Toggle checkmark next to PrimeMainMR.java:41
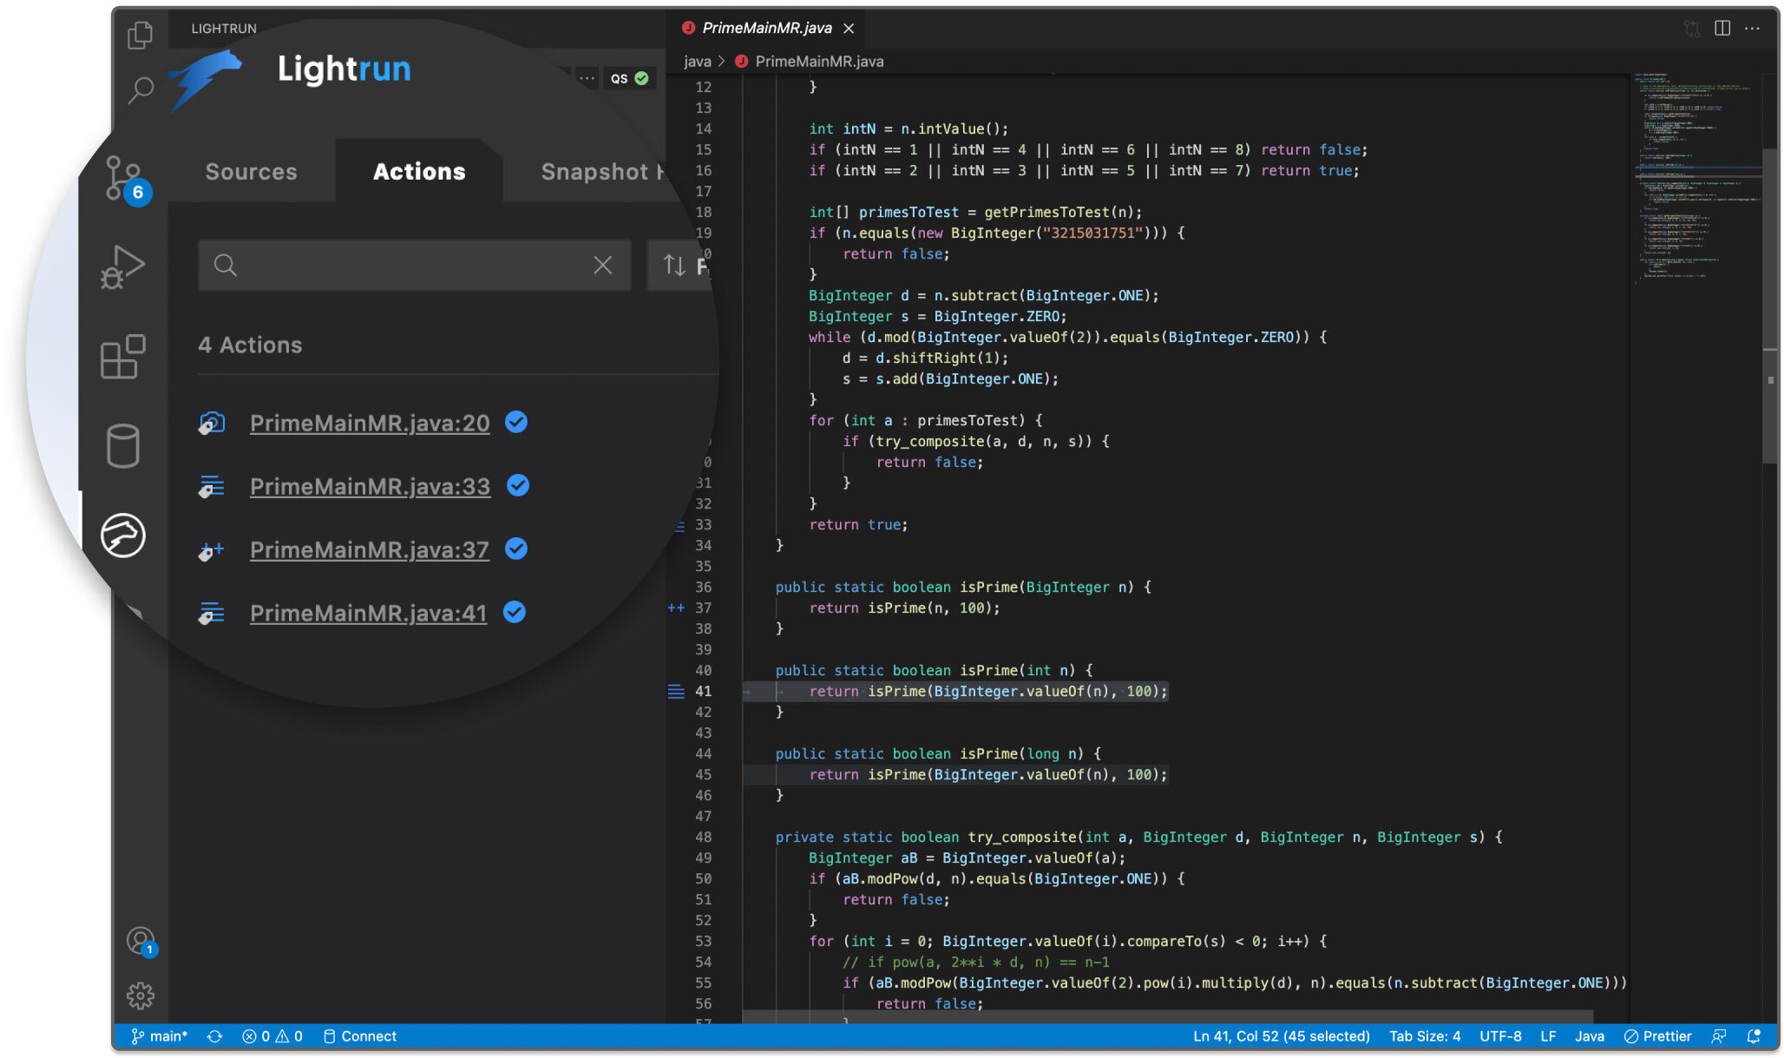1784x1058 pixels. 515,612
